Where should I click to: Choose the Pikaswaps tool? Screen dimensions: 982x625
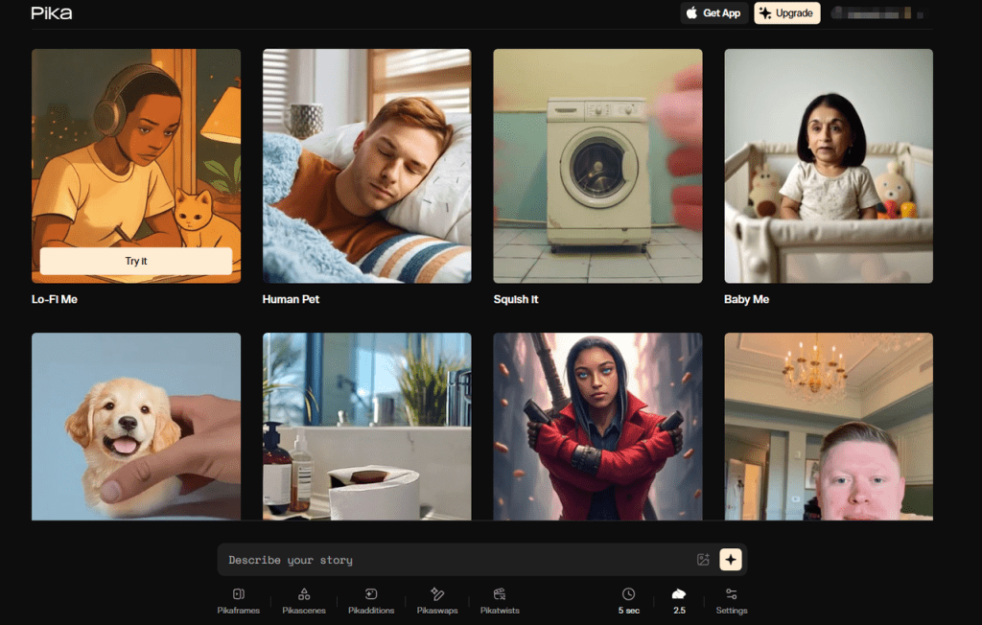tap(437, 600)
